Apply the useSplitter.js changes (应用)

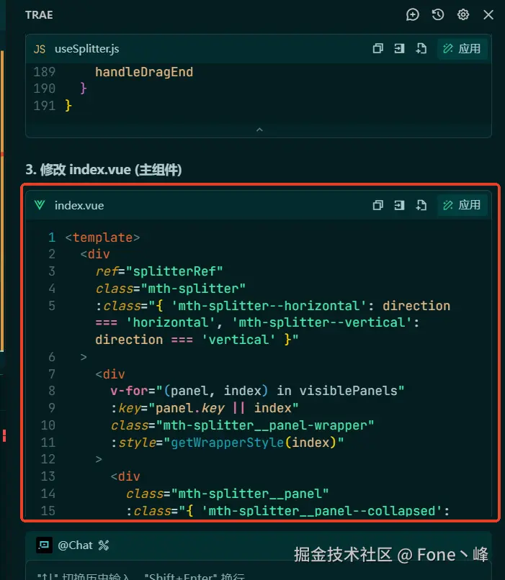click(x=462, y=49)
